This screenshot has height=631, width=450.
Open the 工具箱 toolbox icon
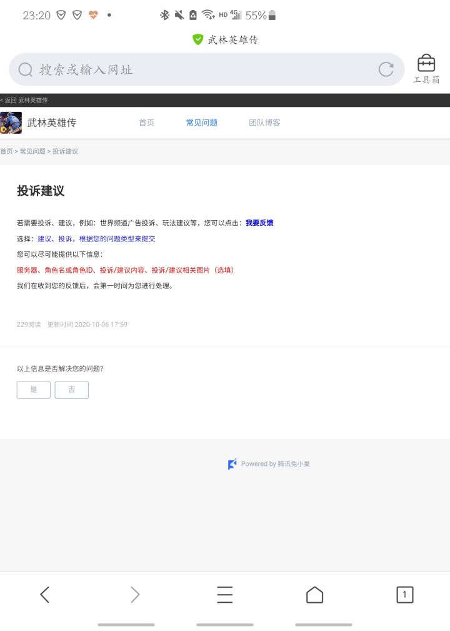tap(426, 69)
